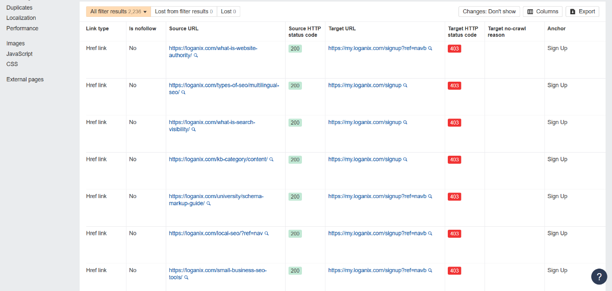This screenshot has width=612, height=291.
Task: Inspect the schema-markup-guide source URL magnifier icon
Action: (209, 204)
